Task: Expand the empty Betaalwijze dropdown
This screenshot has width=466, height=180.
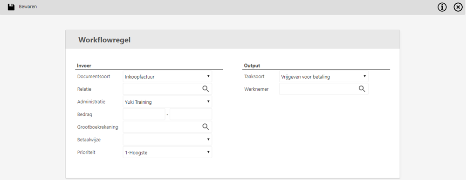Action: 167,140
